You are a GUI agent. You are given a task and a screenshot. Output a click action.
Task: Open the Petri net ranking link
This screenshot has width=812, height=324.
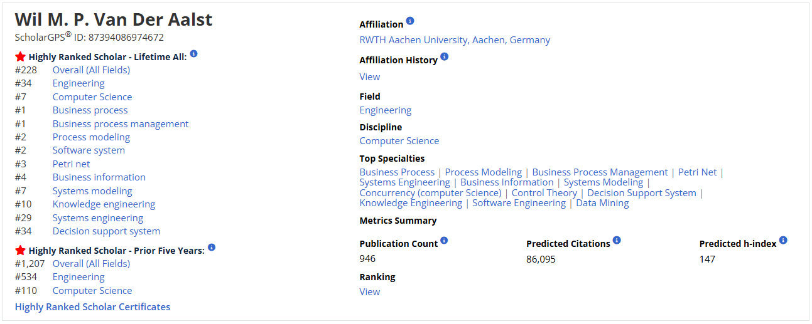pos(72,164)
